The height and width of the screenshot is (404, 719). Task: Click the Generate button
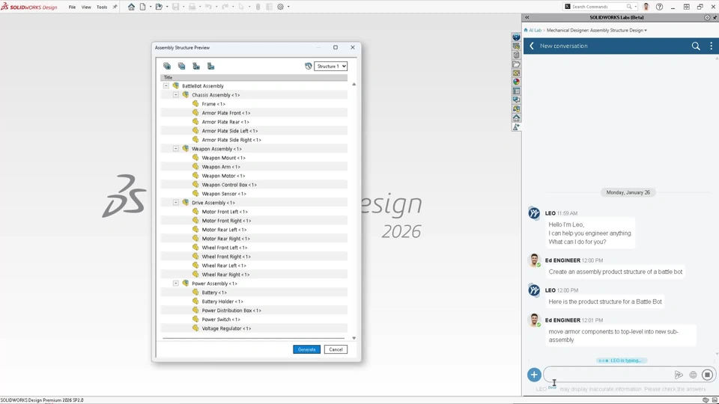(x=307, y=349)
